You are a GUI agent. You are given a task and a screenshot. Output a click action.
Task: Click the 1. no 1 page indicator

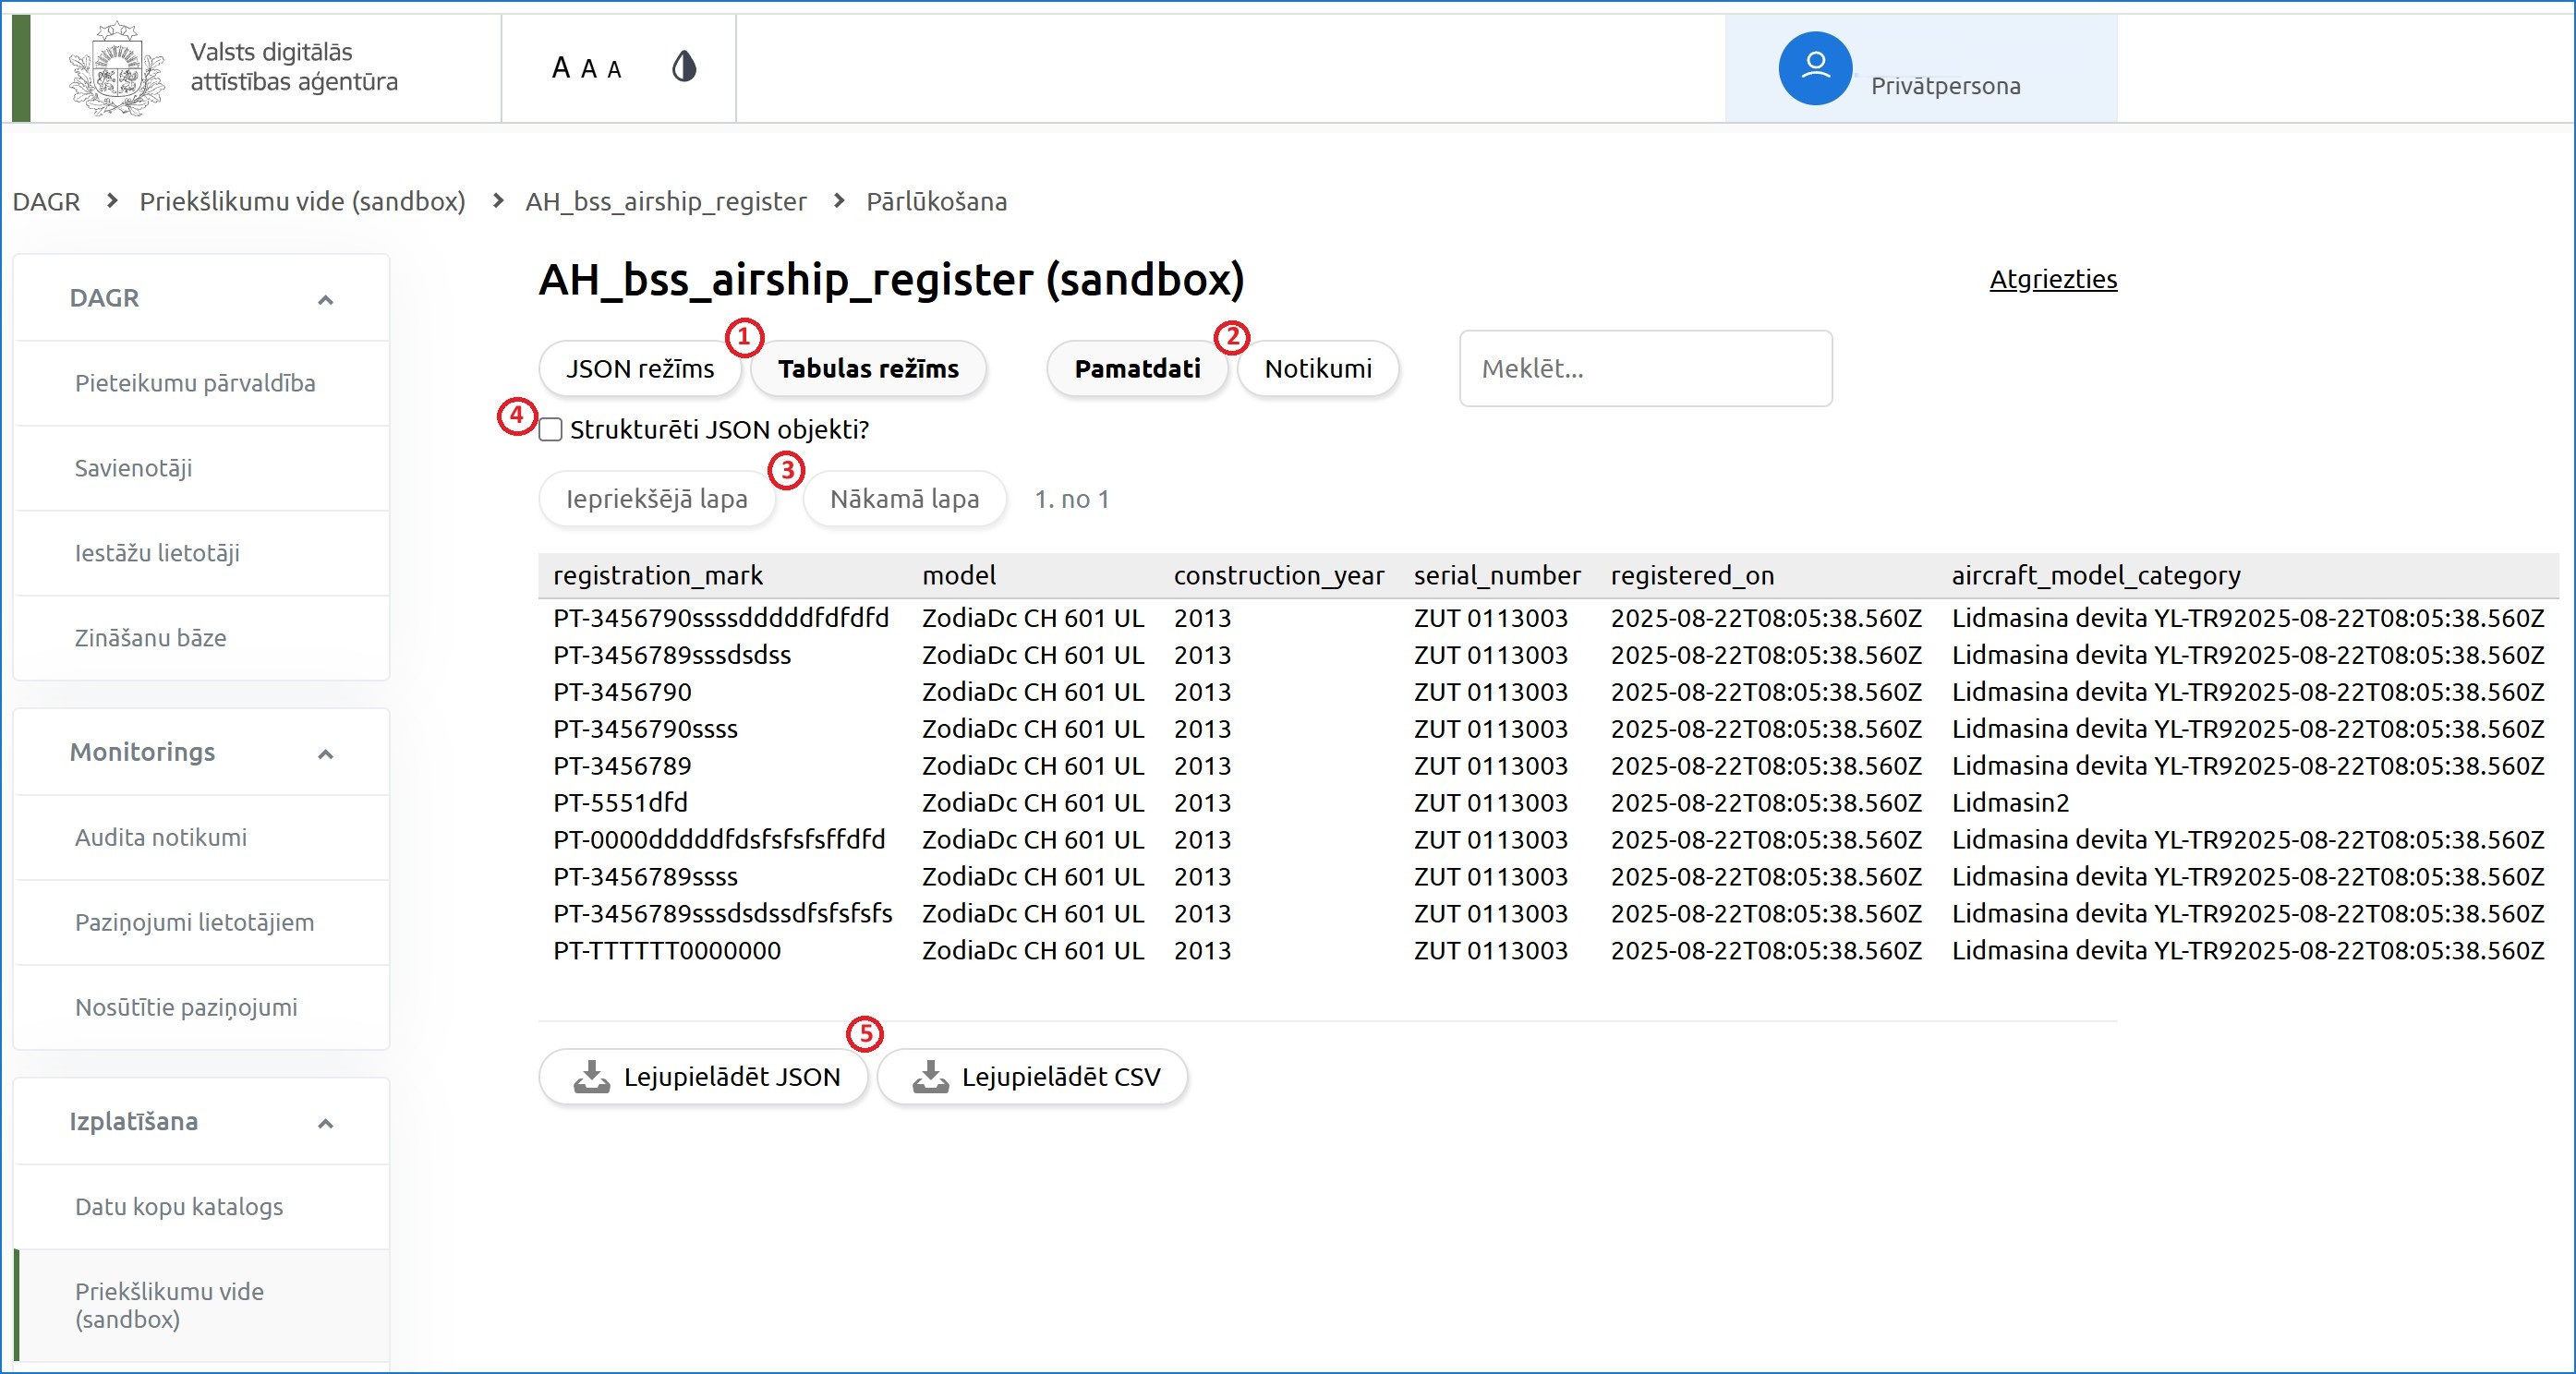pyautogui.click(x=1072, y=499)
